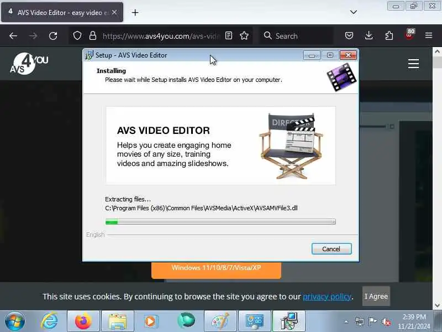
Task: Open Paint from the taskbar
Action: pyautogui.click(x=220, y=321)
